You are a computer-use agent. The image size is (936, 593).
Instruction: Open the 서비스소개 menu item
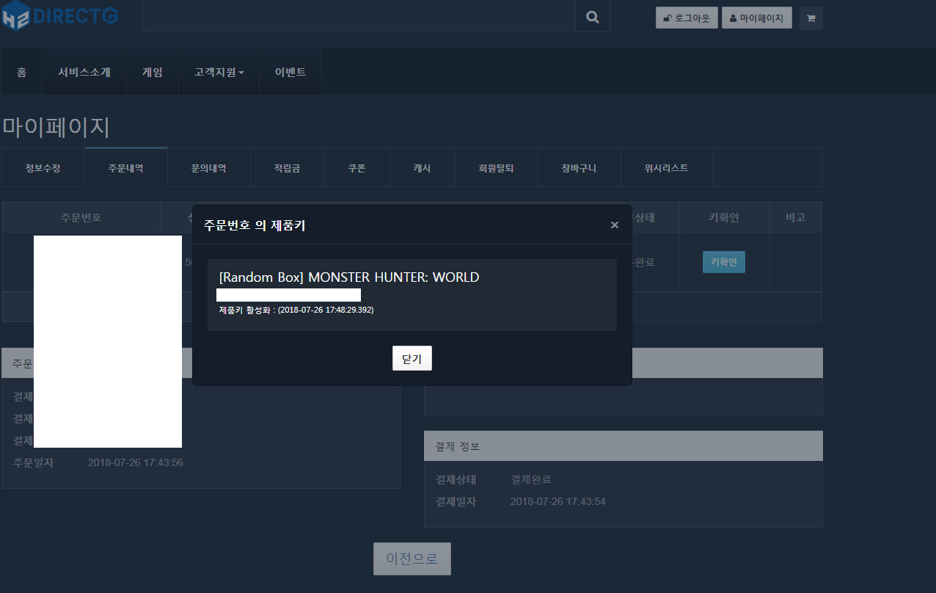click(84, 72)
